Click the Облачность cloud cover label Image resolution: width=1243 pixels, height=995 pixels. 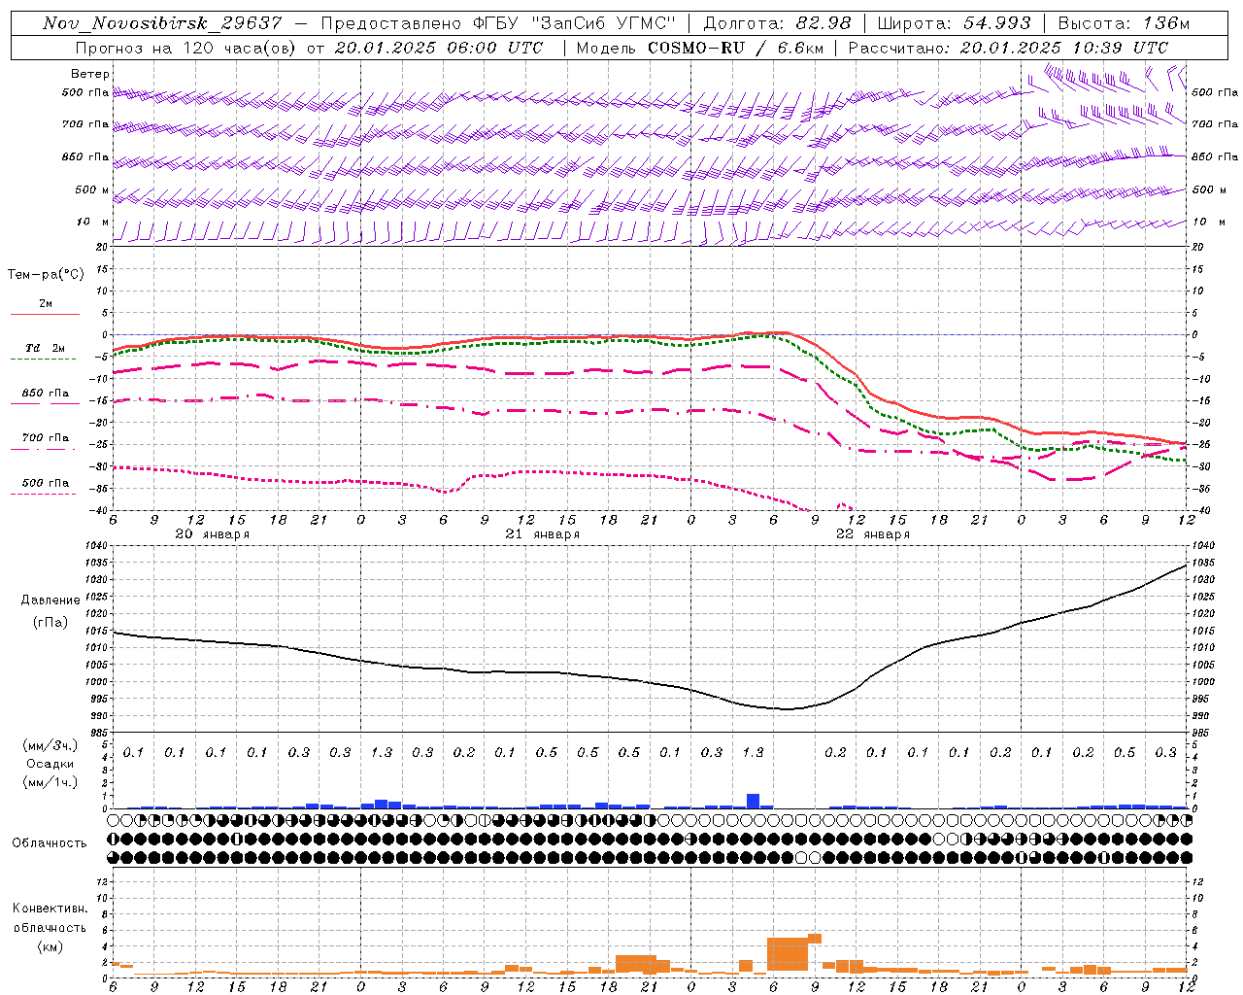[x=50, y=843]
